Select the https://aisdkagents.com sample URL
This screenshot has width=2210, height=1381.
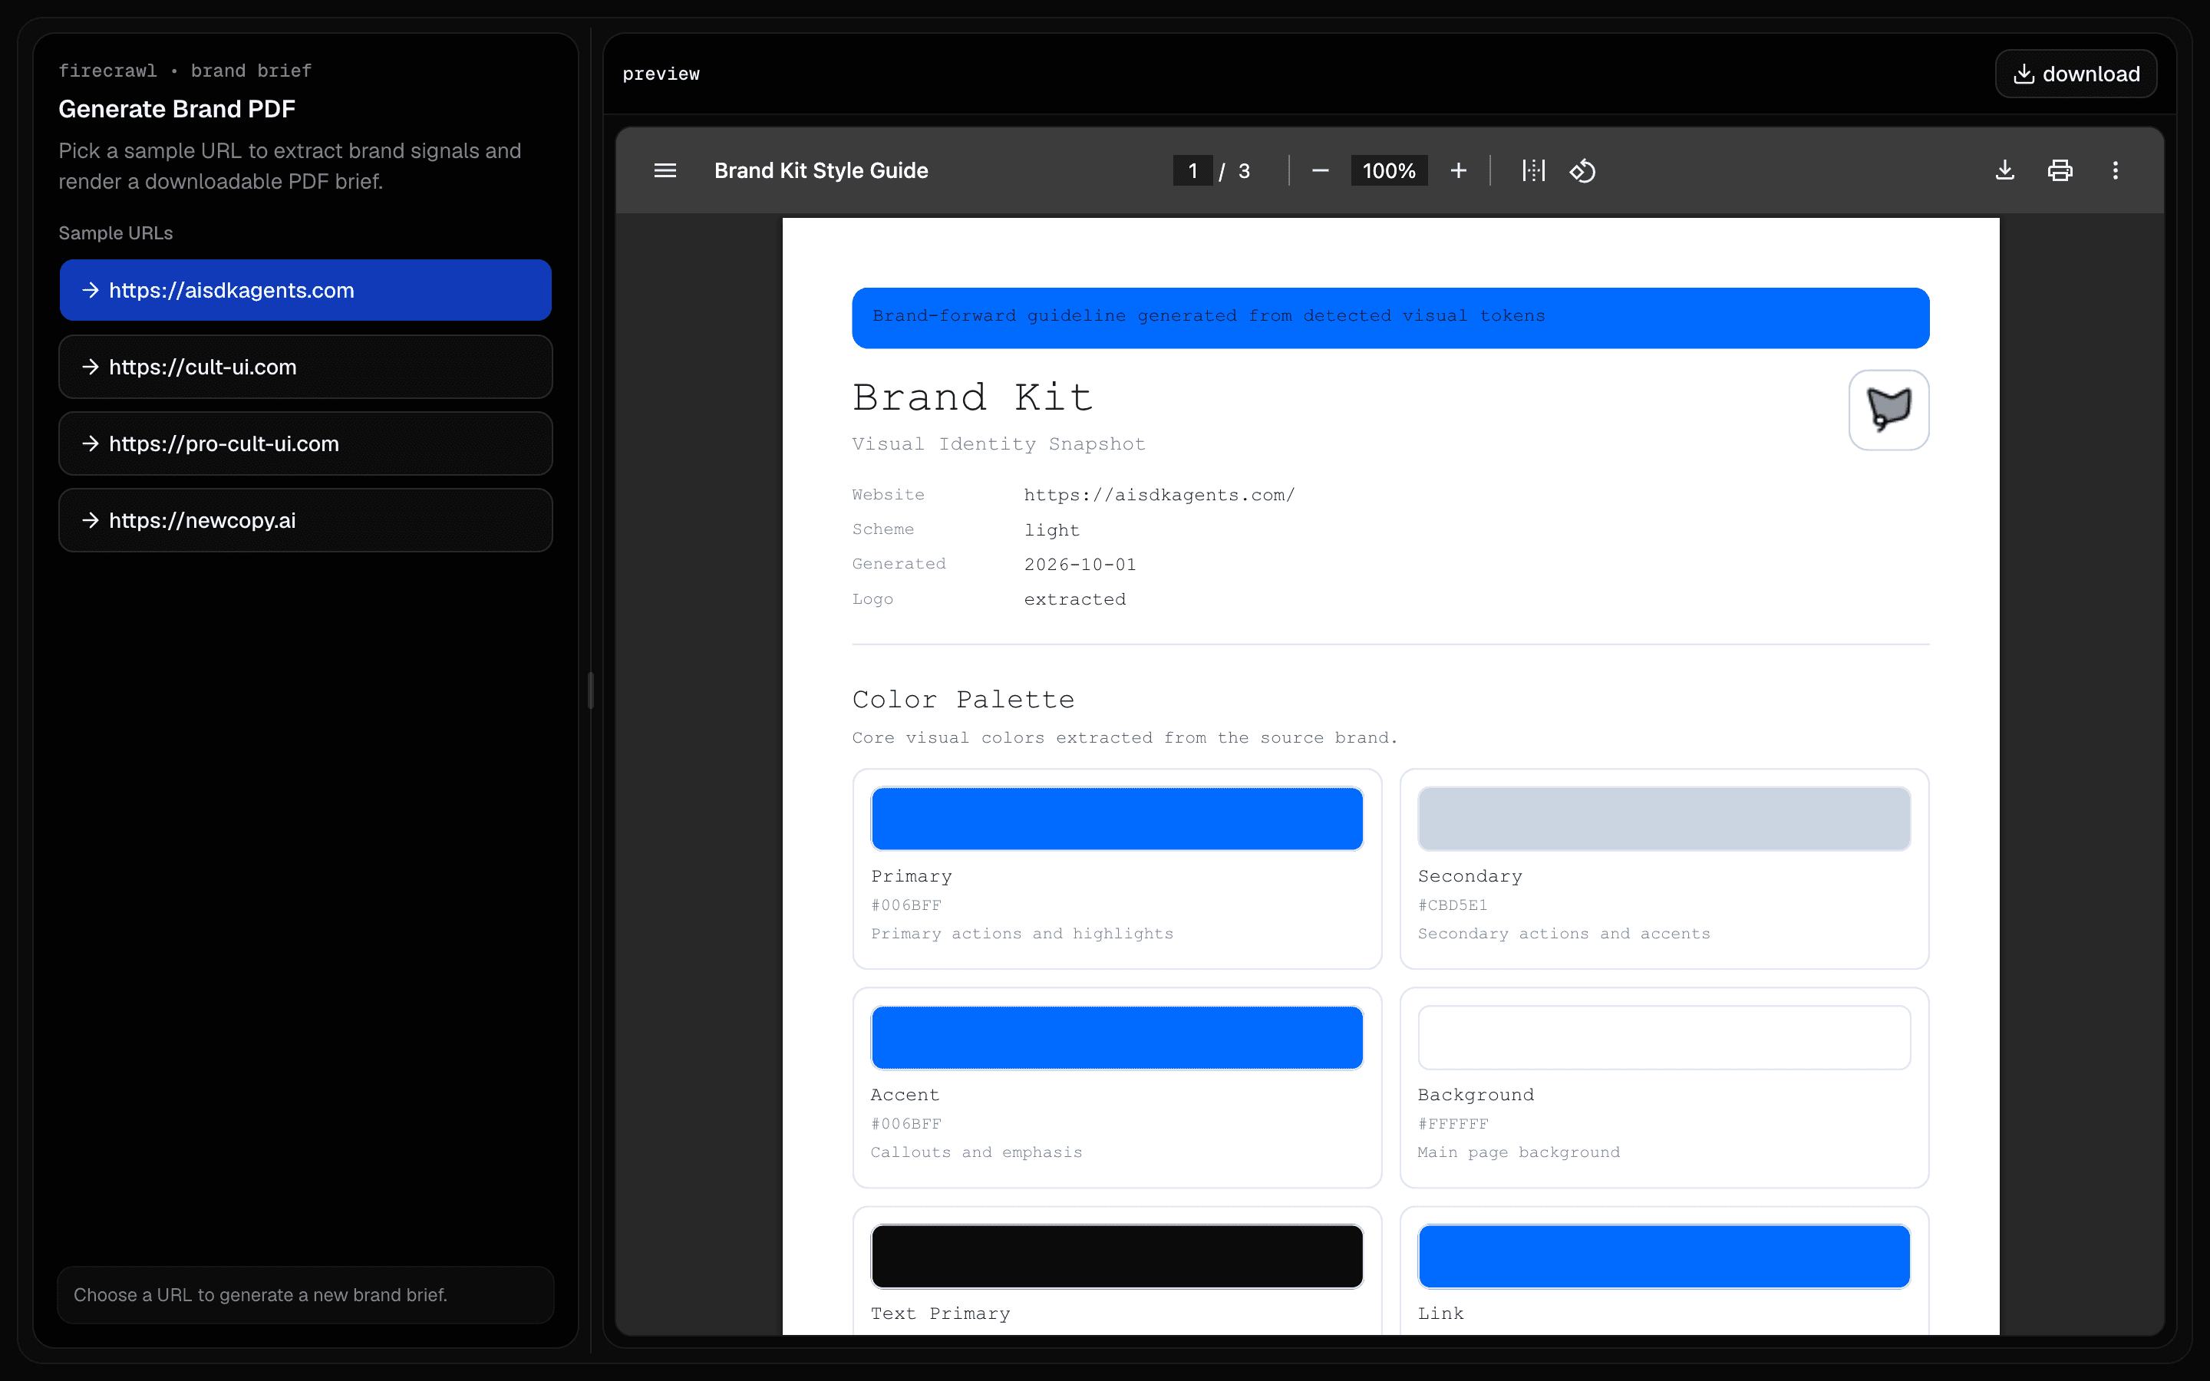pyautogui.click(x=306, y=291)
